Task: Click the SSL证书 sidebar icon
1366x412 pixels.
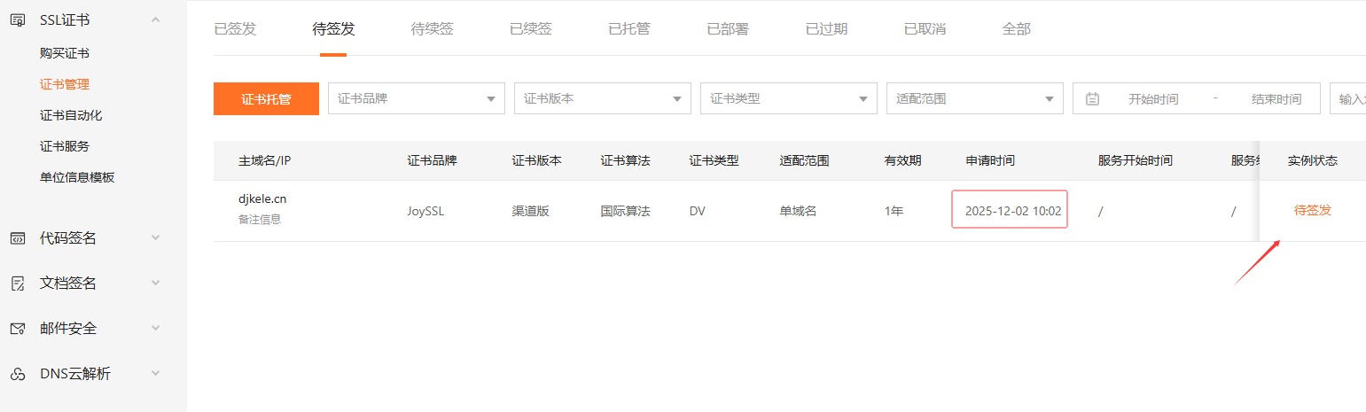Action: click(x=17, y=19)
